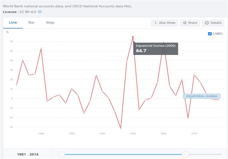
Task: Click the 1985 peak data point on the line
Action: [x=41, y=49]
